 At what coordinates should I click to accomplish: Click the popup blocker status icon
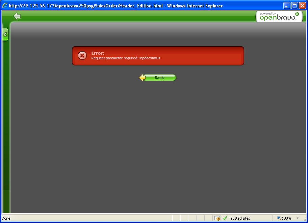(217, 218)
